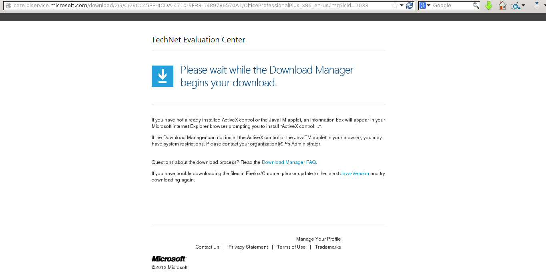Open the Privacy Statement page
546x277 pixels.
[248, 247]
